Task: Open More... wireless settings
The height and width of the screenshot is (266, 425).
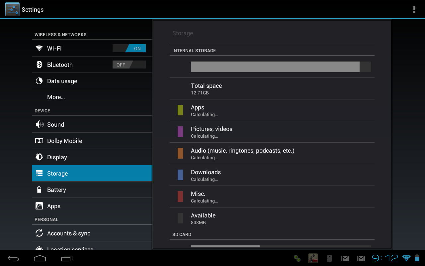Action: tap(92, 97)
